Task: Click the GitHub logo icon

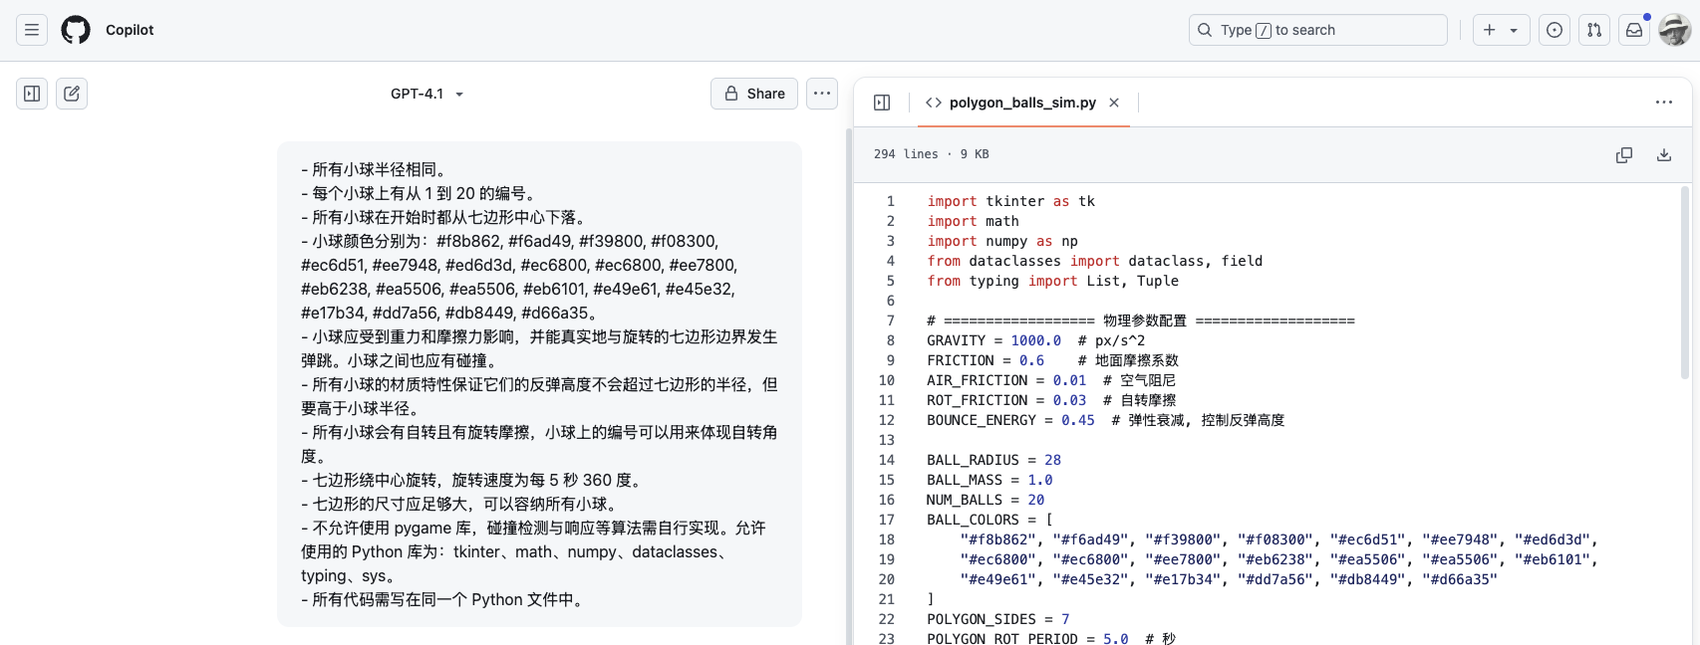Action: pyautogui.click(x=76, y=30)
